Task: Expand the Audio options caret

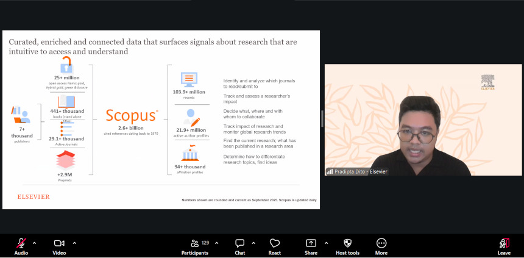Action: click(x=34, y=243)
